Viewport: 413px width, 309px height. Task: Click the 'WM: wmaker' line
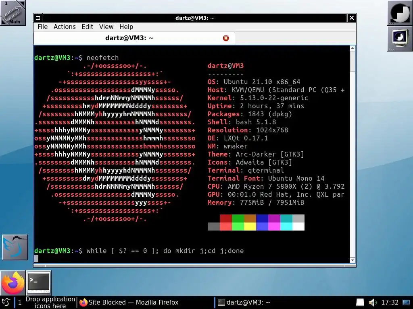pyautogui.click(x=227, y=146)
